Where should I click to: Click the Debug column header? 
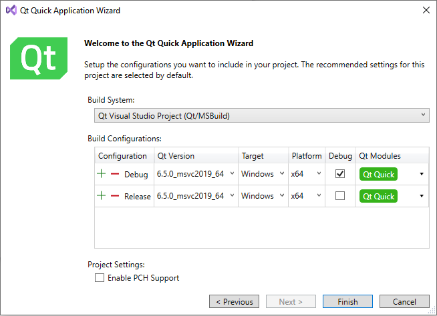pos(340,156)
